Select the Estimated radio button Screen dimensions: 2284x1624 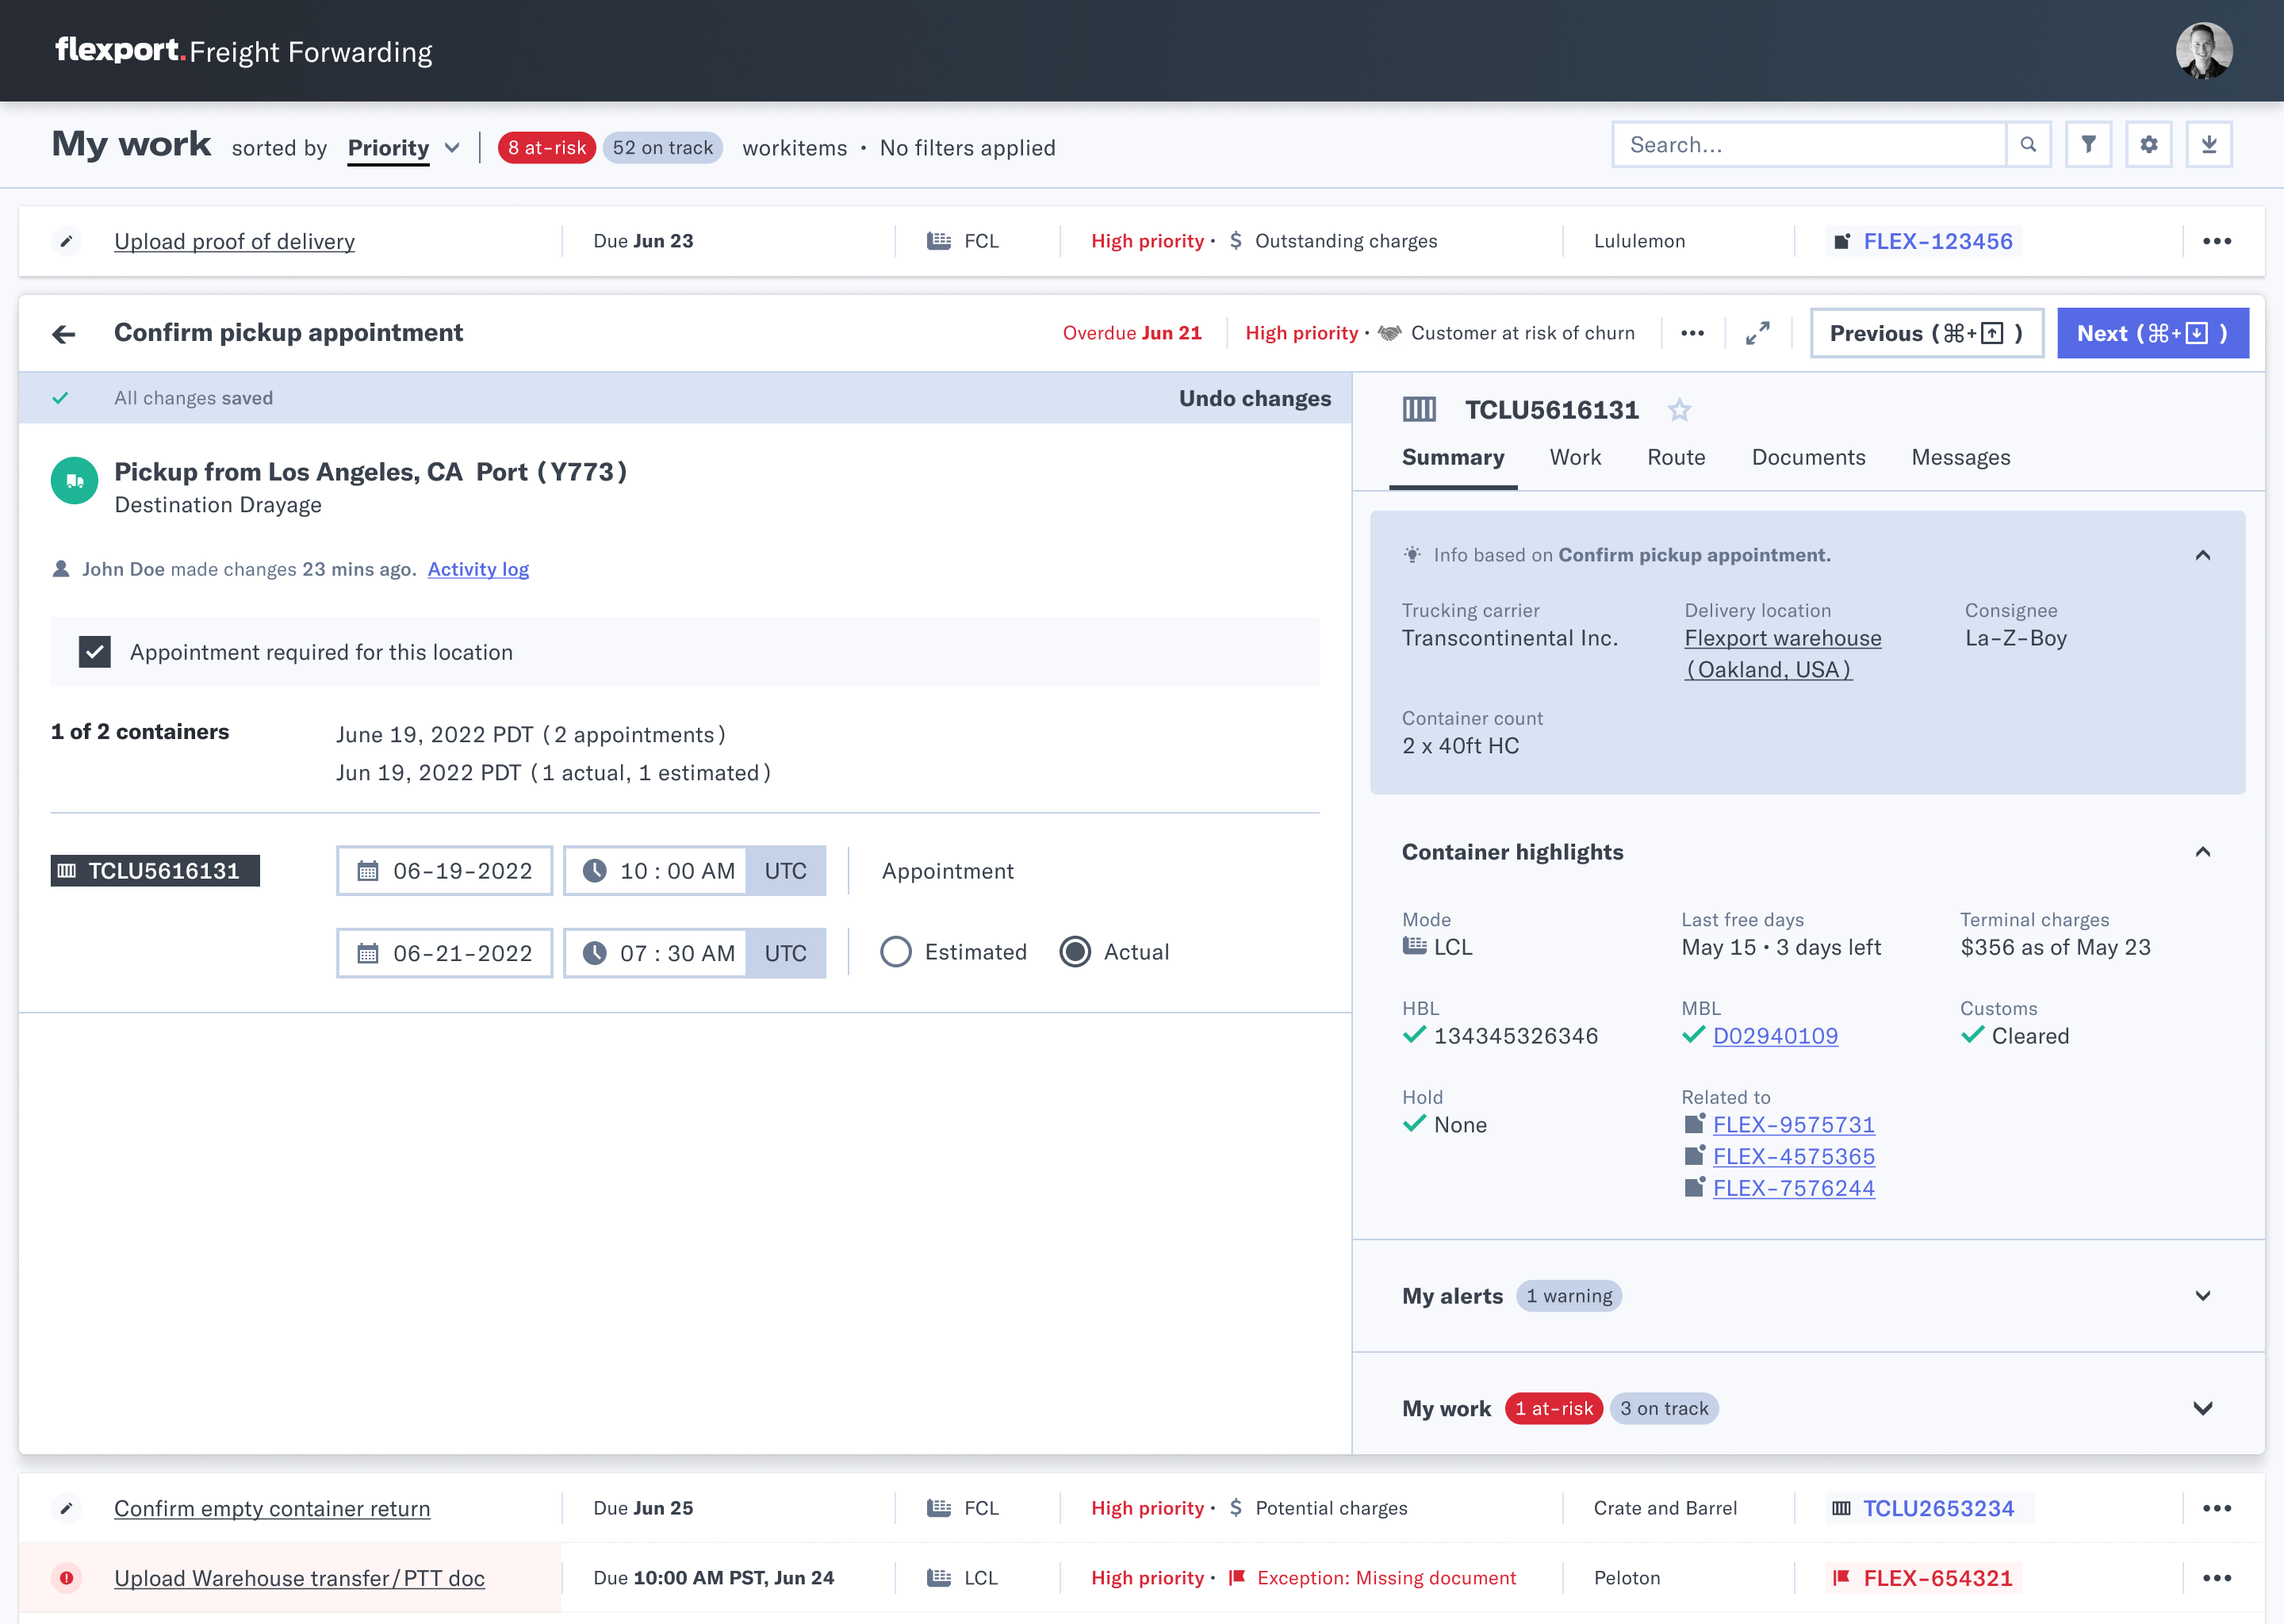[896, 952]
